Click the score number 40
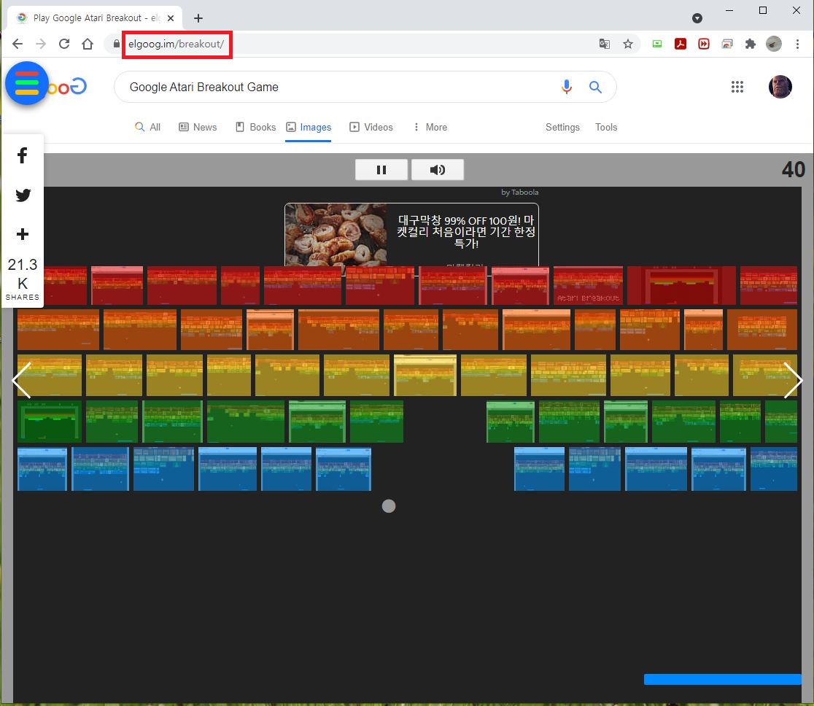The image size is (814, 706). pyautogui.click(x=794, y=170)
